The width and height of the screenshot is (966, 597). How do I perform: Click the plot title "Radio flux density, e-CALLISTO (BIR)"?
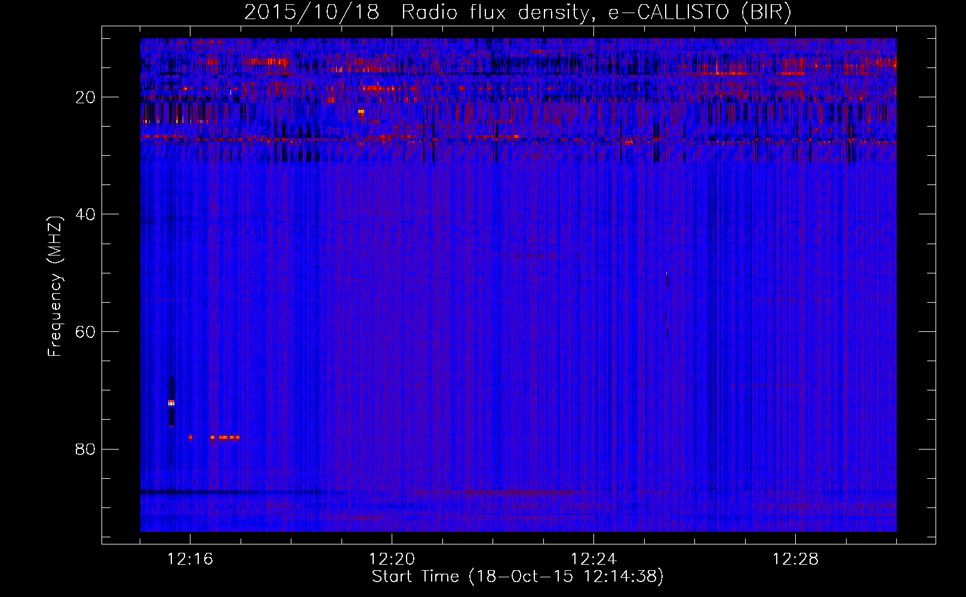pos(596,13)
